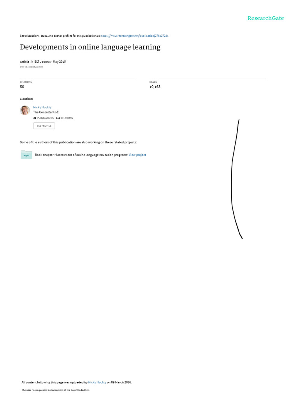Screen dimensions: 299x399
Task: Click the DOI identifier text
Action: 31,67
